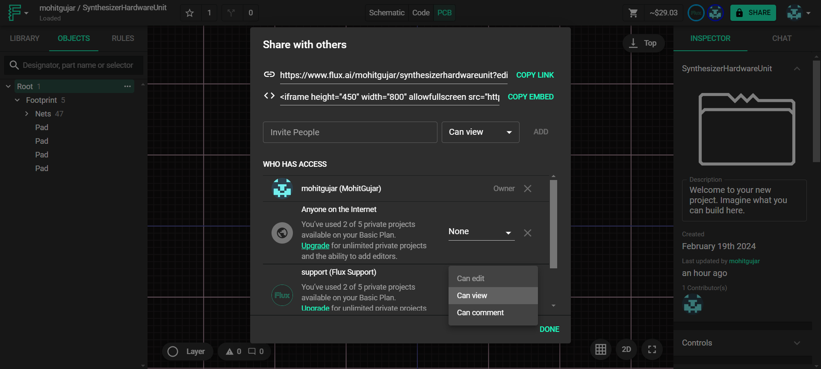Open the comments counter icon
The height and width of the screenshot is (369, 821).
252,352
